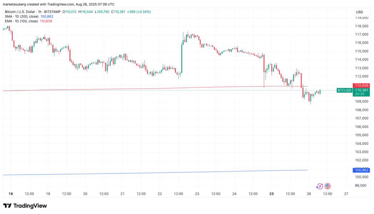Click the 118,000 price axis label
This screenshot has width=374, height=214.
[361, 26]
